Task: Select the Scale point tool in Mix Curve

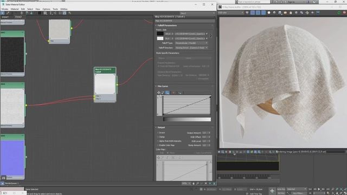Action: coord(163,93)
